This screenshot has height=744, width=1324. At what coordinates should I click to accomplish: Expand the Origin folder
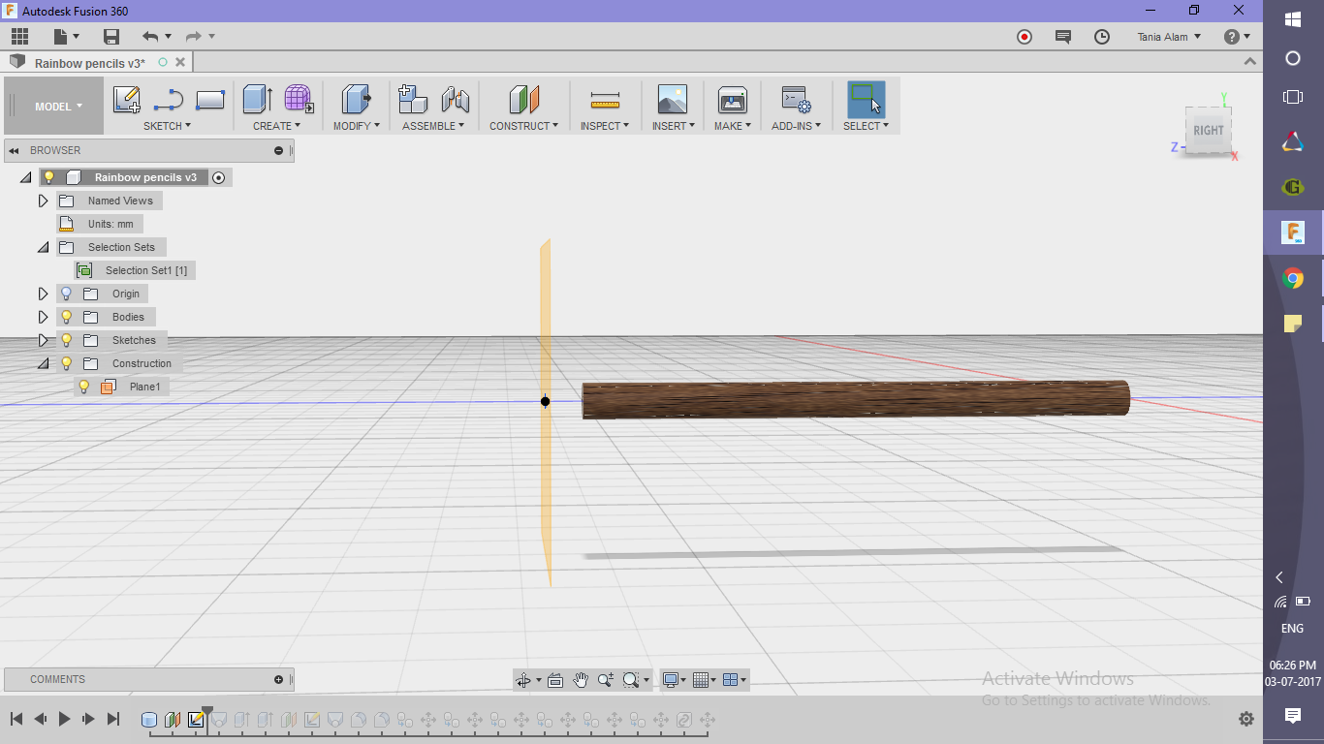tap(43, 294)
